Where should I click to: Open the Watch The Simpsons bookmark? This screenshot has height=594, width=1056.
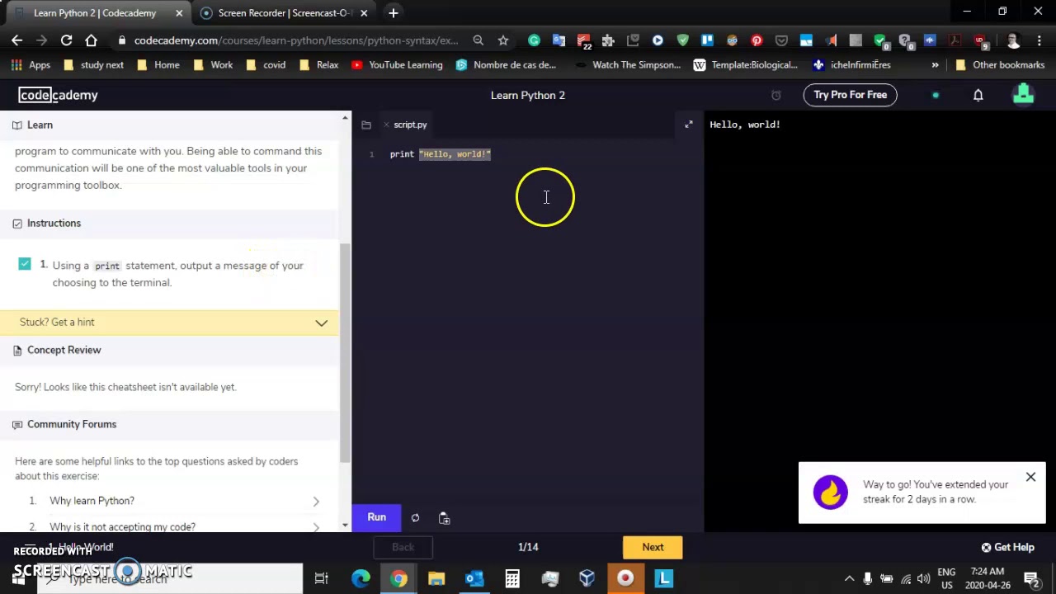pos(628,64)
